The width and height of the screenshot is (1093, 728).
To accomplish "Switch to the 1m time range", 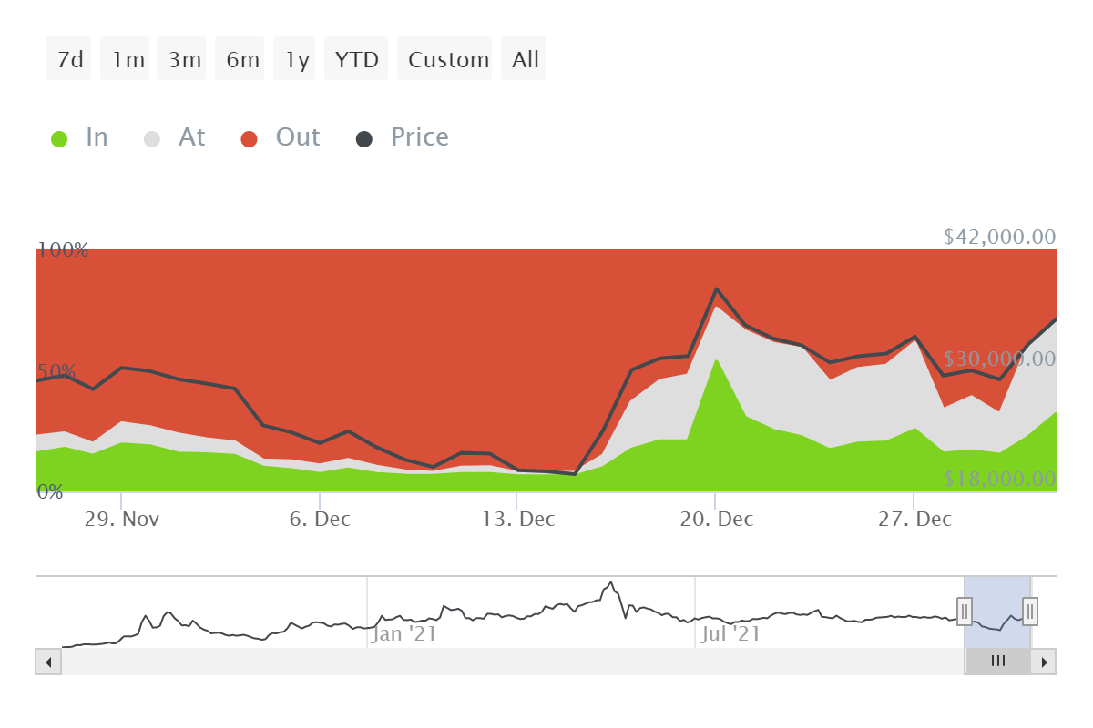I will point(126,59).
